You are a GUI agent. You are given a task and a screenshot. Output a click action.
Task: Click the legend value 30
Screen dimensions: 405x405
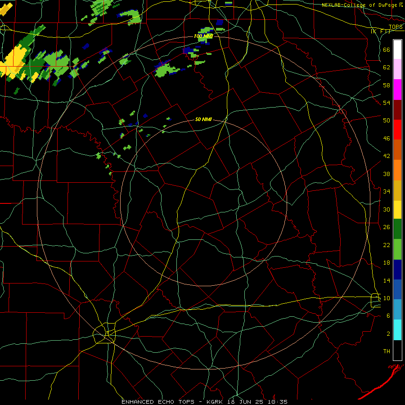click(x=387, y=209)
